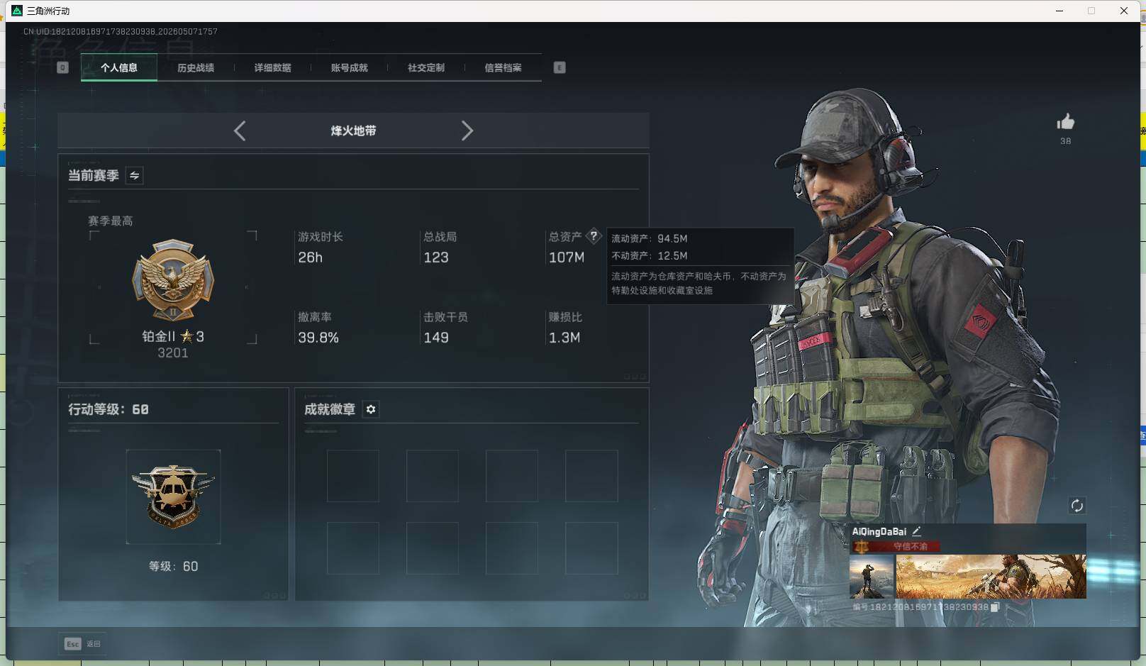Click the 行动等级: 60 heading

coord(109,409)
